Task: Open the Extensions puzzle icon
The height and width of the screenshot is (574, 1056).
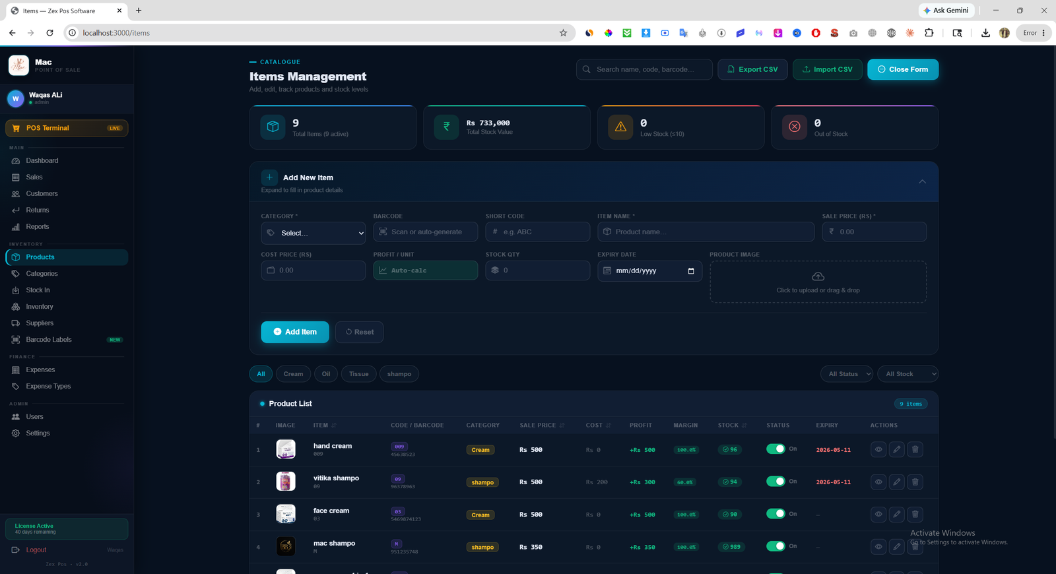Action: [x=929, y=33]
